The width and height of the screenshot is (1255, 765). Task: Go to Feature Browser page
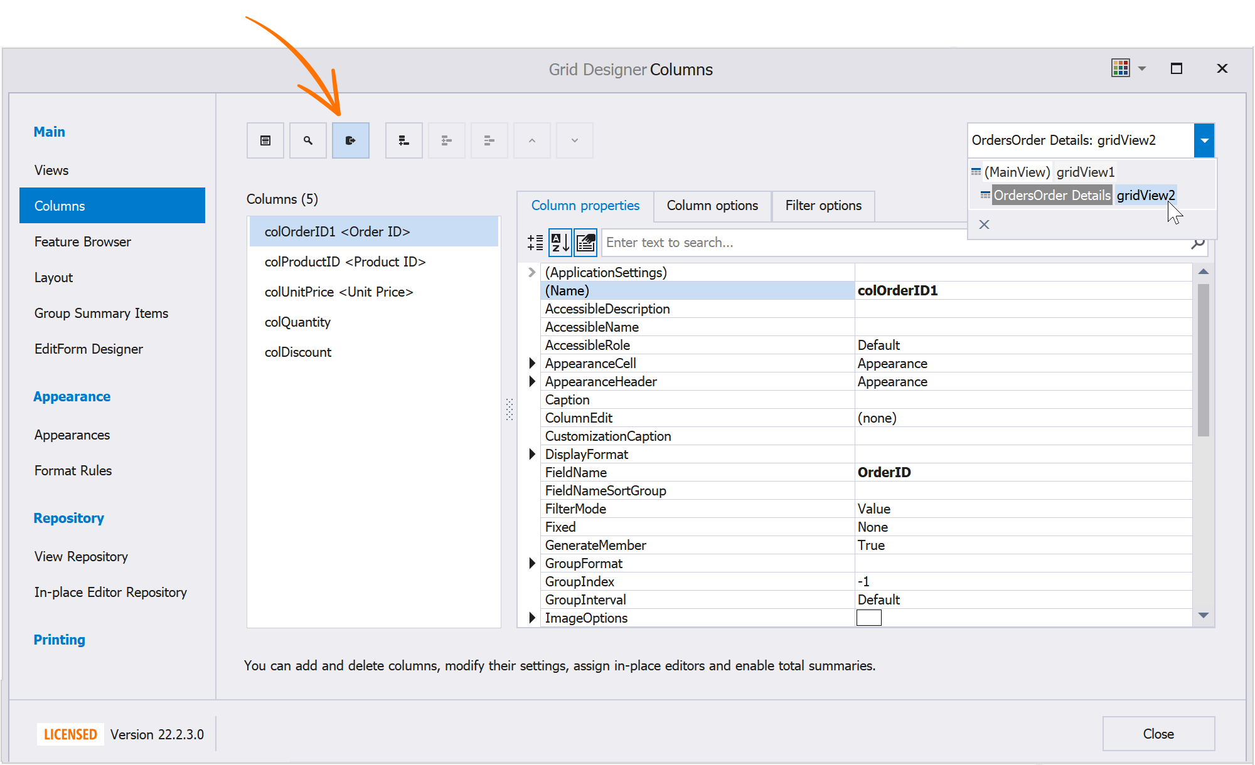click(83, 242)
